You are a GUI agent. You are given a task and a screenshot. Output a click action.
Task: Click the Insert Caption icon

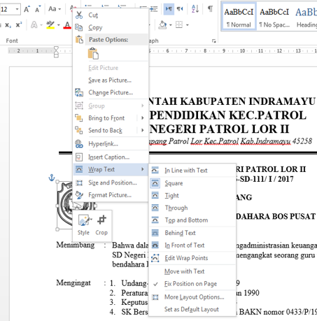tap(79, 157)
